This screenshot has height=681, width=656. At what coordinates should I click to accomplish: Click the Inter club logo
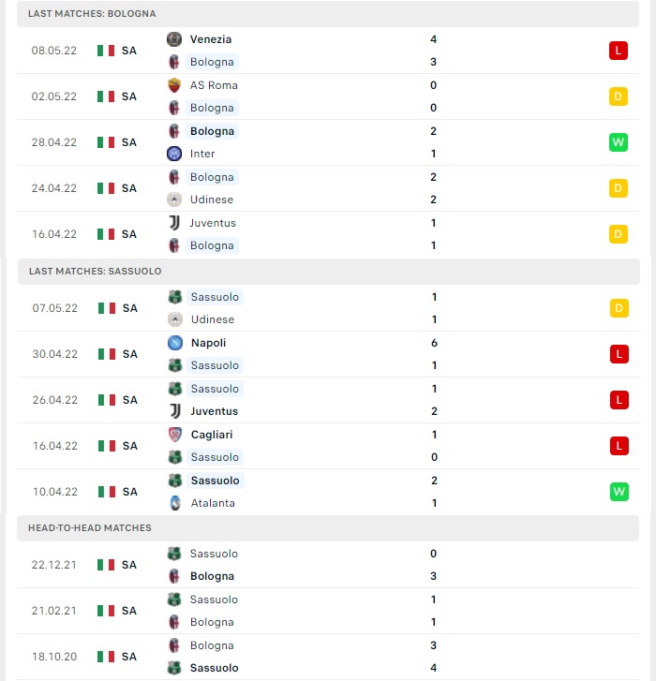(x=174, y=154)
